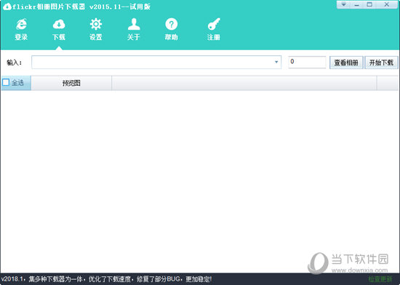The width and height of the screenshot is (400, 285).
Task: Open the 帮助 help question icon
Action: pyautogui.click(x=171, y=29)
